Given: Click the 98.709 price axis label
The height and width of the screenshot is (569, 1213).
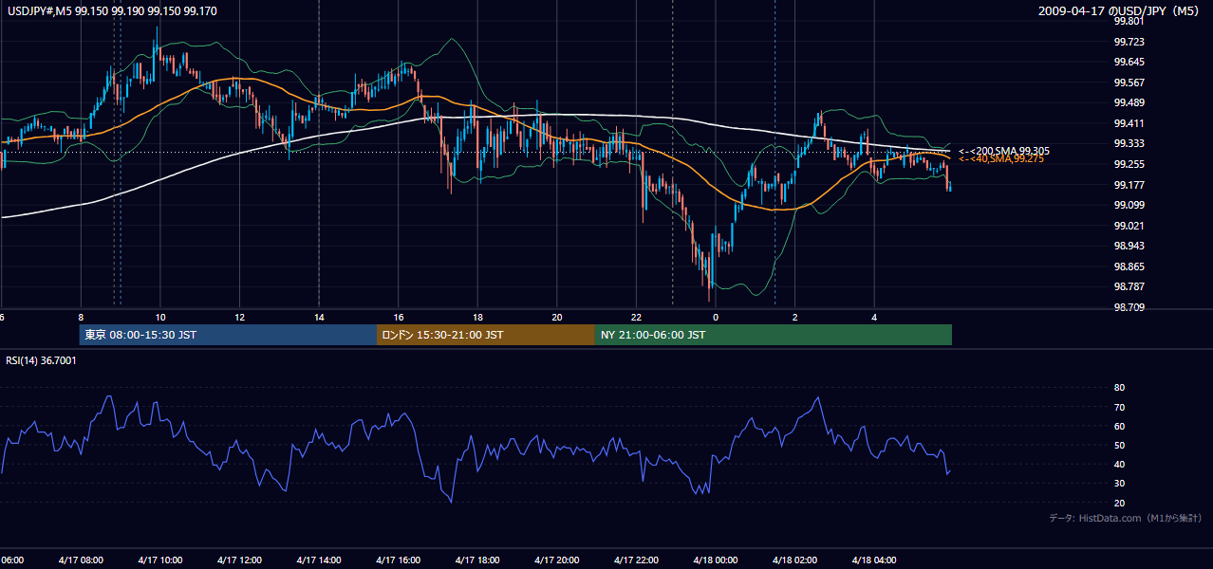Looking at the screenshot, I should (x=1129, y=307).
